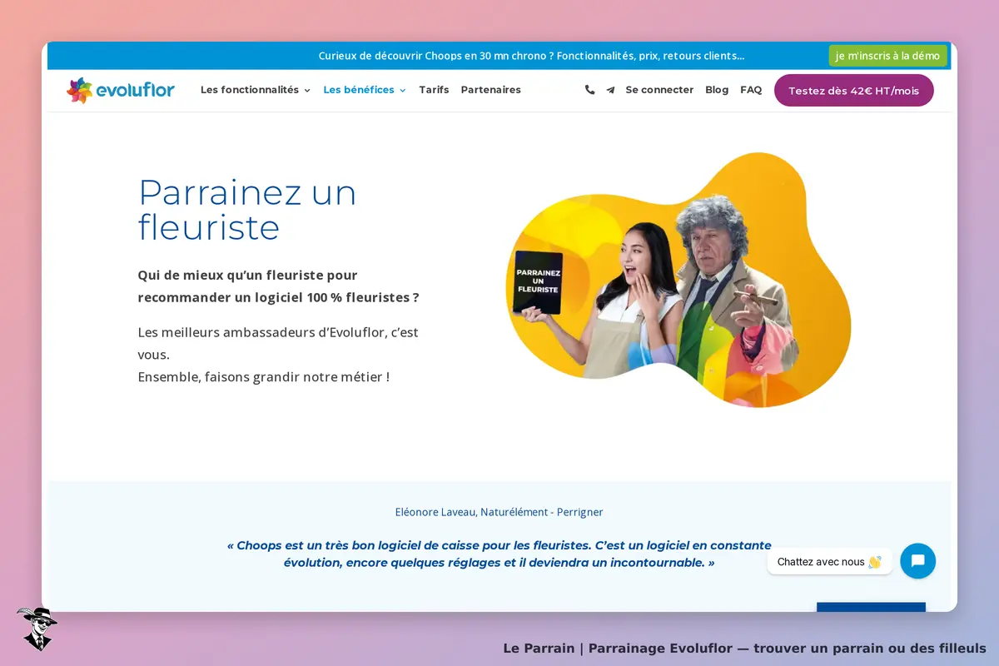
Task: Click the Le Parrain mascot icon
Action: [x=37, y=629]
